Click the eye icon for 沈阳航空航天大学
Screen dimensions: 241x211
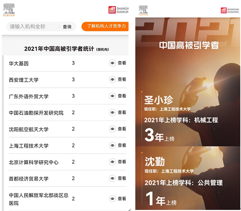[112, 129]
